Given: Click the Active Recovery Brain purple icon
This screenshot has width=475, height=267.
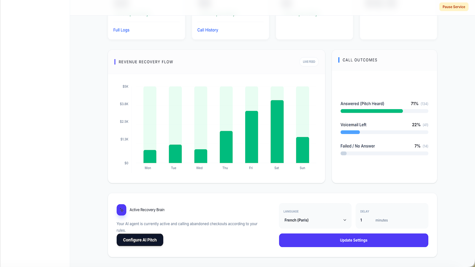Looking at the screenshot, I should coord(121,210).
